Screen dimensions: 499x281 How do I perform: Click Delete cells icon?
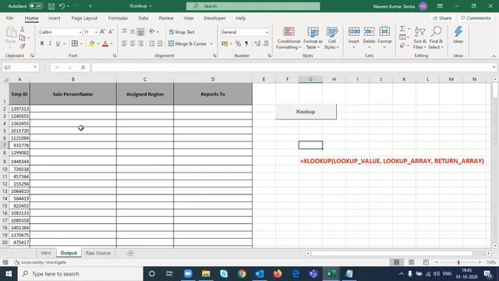(x=369, y=31)
